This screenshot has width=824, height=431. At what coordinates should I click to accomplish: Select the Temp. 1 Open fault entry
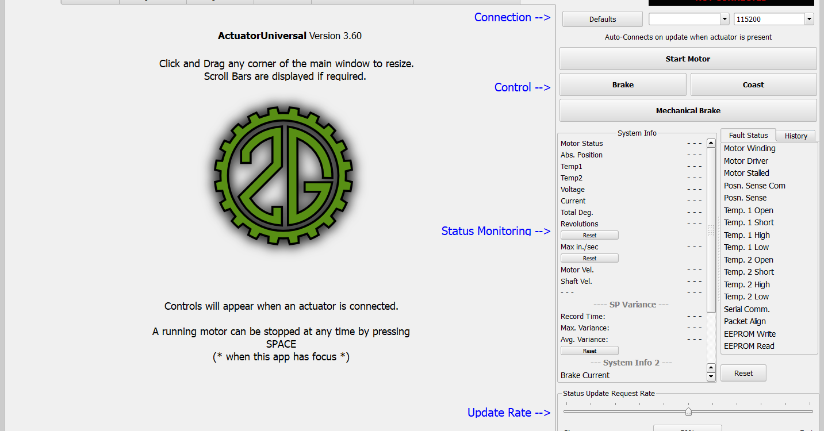[x=748, y=210]
